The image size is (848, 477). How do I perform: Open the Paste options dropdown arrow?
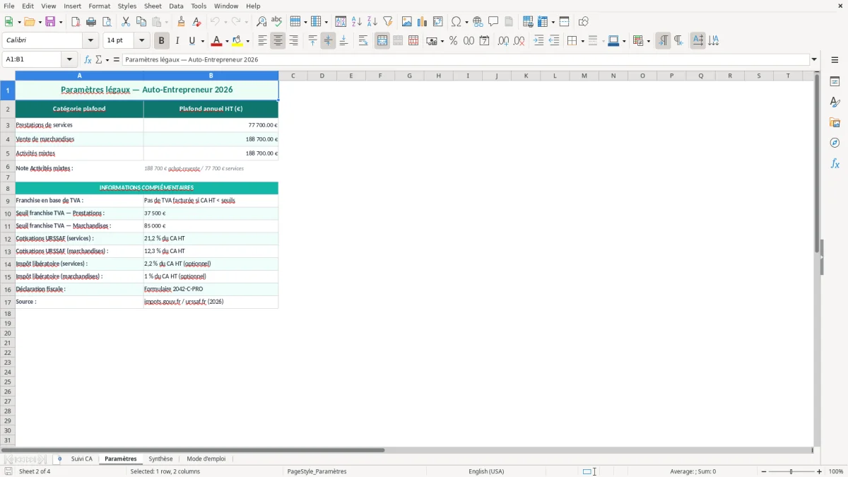(167, 22)
